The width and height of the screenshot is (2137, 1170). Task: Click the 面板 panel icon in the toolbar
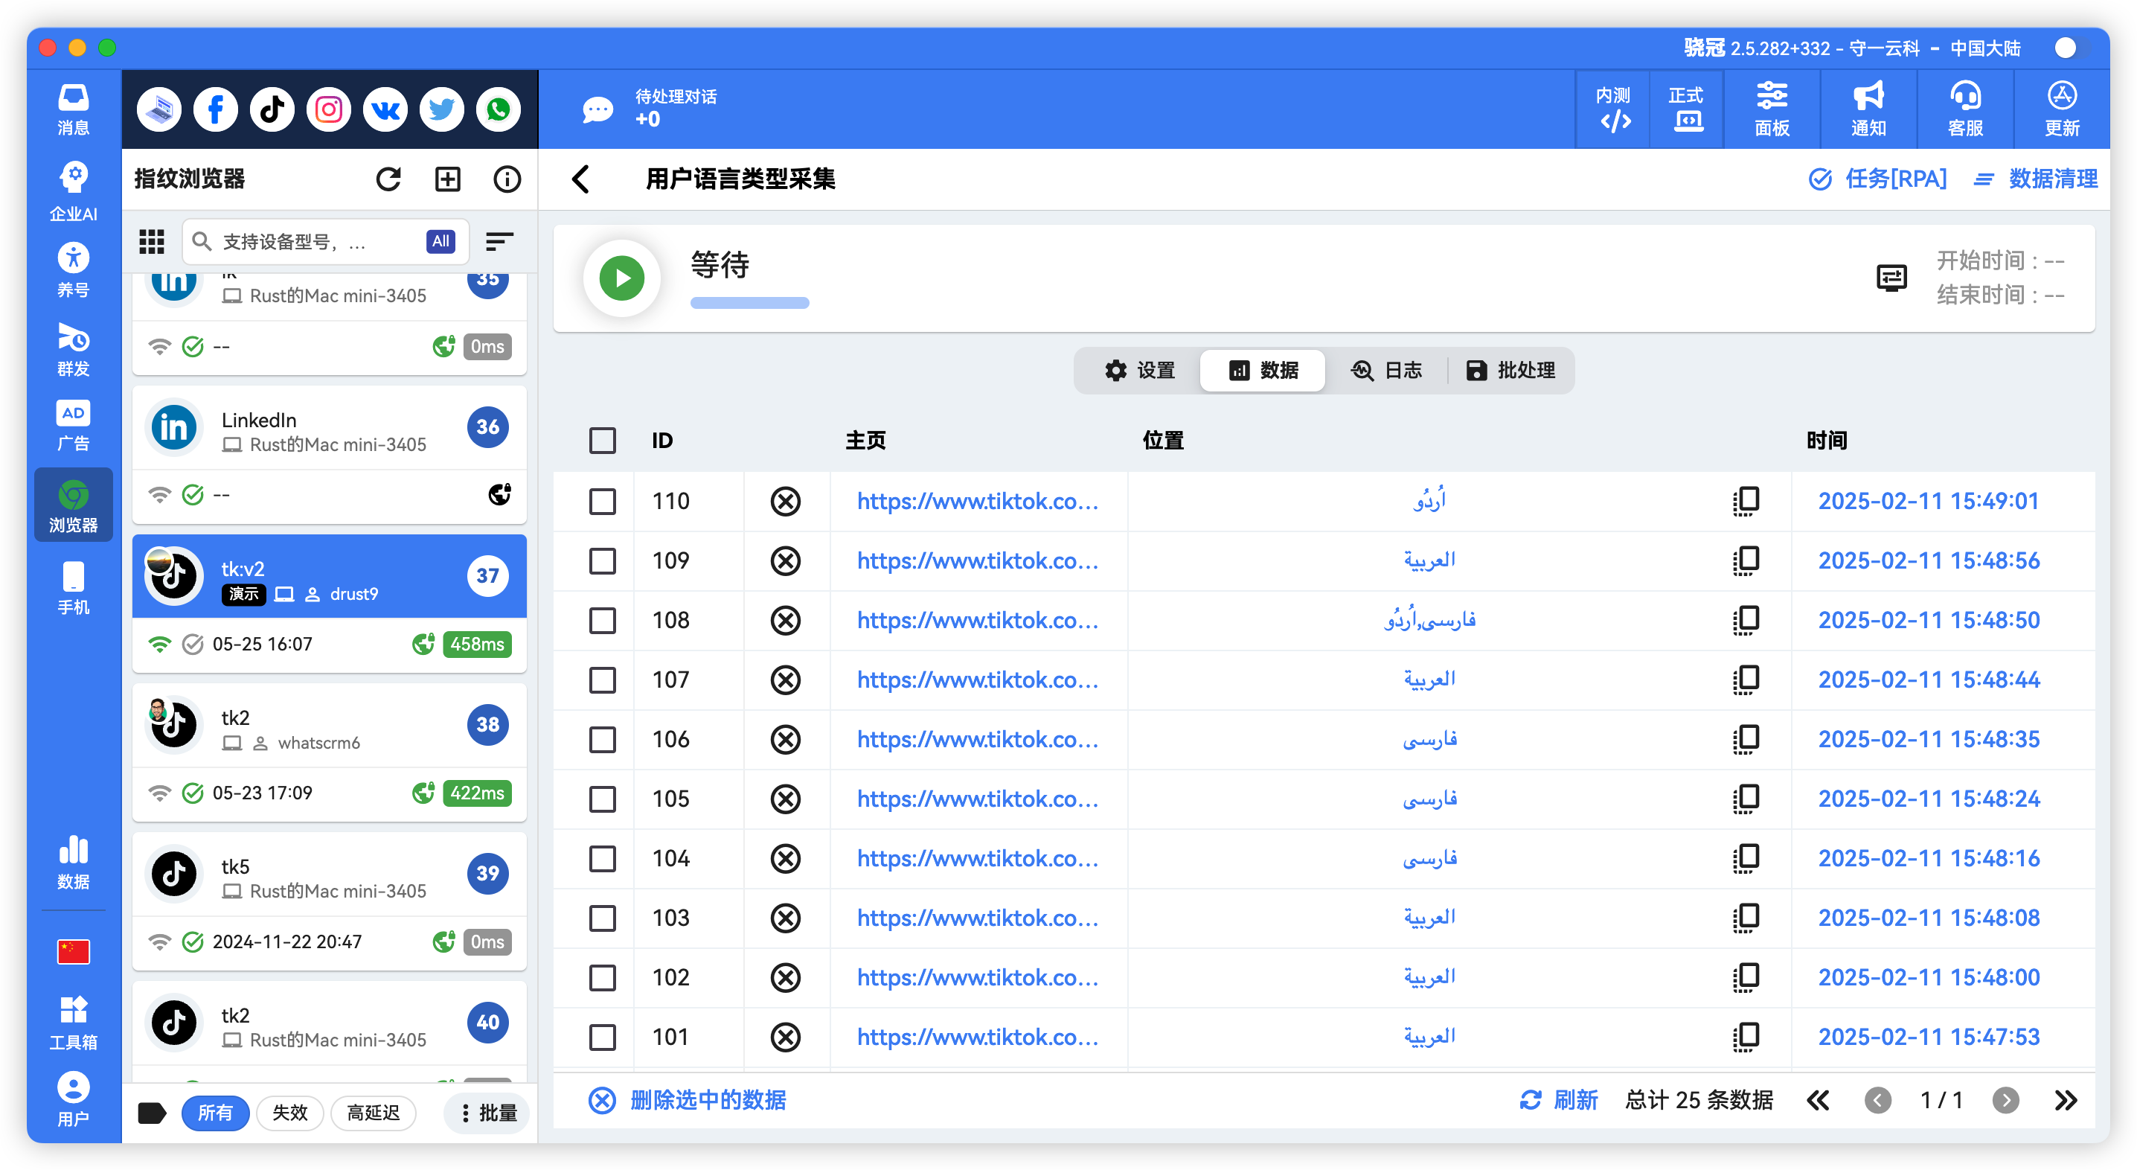[1772, 109]
